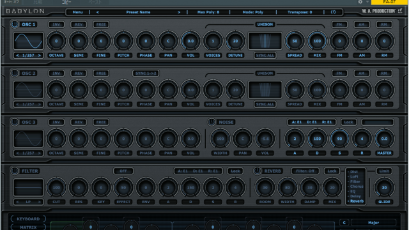The image size is (409, 230).
Task: Toggle INV button on OSC 1
Action: pos(56,24)
